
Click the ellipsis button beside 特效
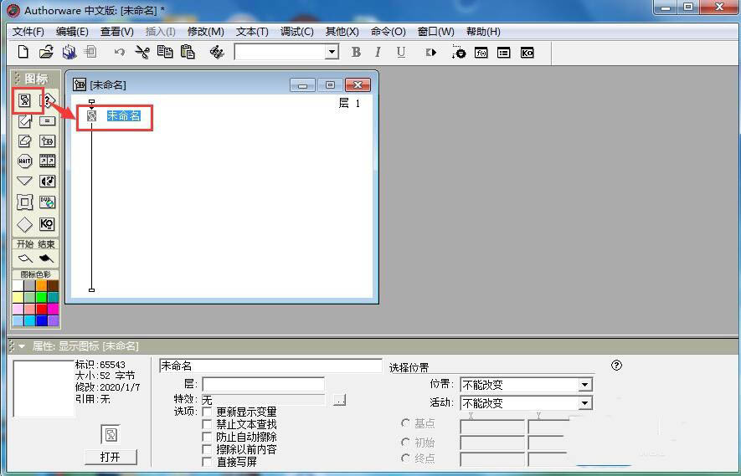(339, 400)
